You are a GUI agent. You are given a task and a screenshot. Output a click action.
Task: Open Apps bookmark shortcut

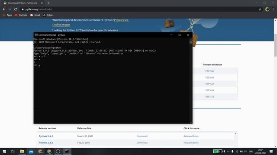coord(7,15)
